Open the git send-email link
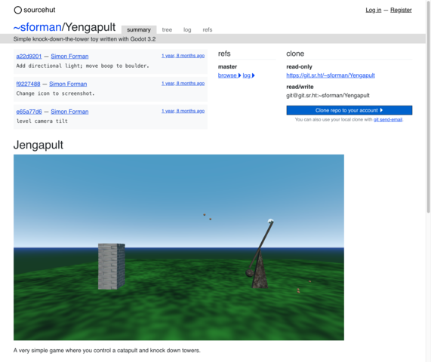This screenshot has width=431, height=362. coord(388,119)
